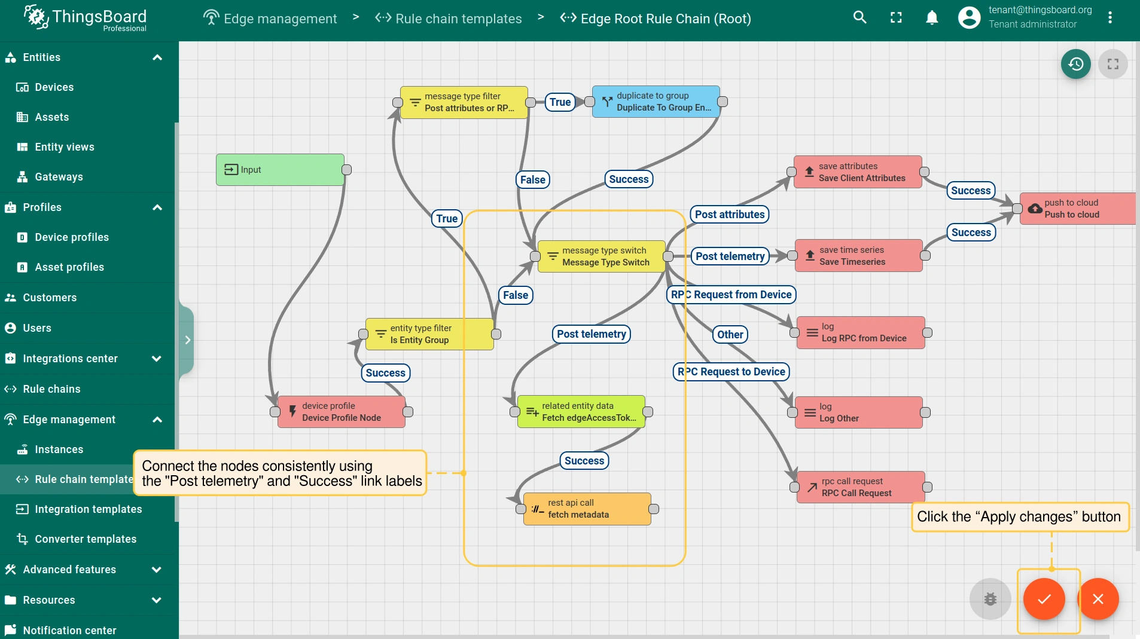Click the debug bug icon button
This screenshot has width=1140, height=639.
tap(990, 599)
